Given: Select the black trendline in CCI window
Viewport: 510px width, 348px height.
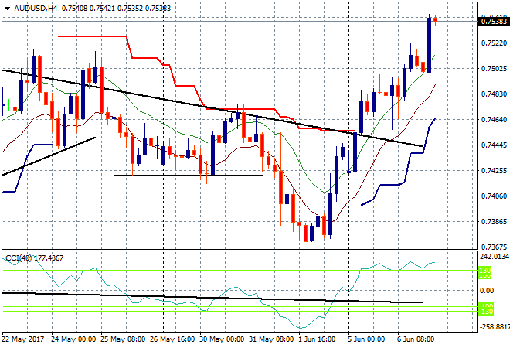Looking at the screenshot, I should tap(212, 298).
